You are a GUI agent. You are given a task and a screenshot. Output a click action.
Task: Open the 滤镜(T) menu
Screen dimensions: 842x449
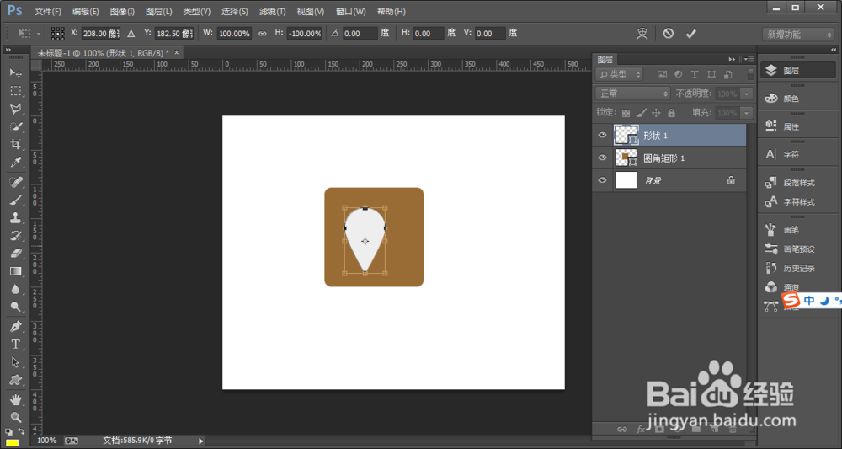tap(272, 11)
